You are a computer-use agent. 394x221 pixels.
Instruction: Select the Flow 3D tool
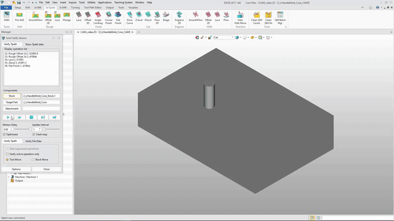(157, 18)
